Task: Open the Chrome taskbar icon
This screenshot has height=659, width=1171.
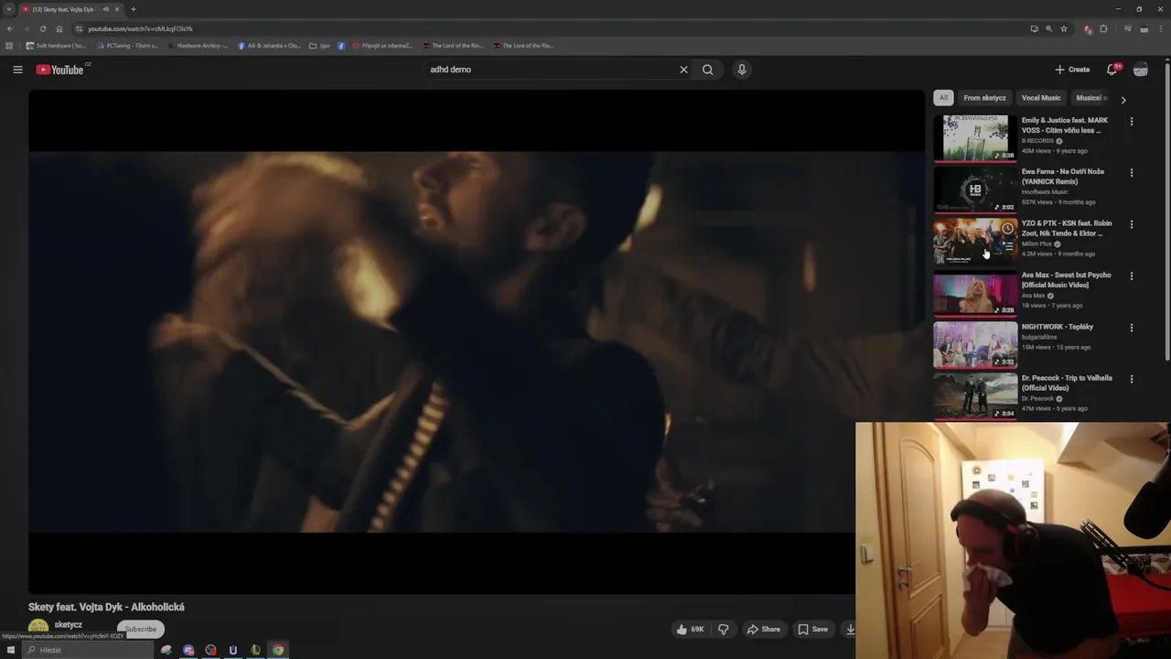Action: [277, 650]
